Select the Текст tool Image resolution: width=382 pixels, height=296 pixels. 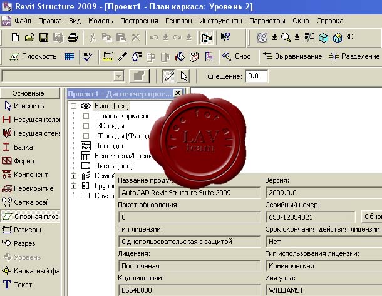pos(18,285)
